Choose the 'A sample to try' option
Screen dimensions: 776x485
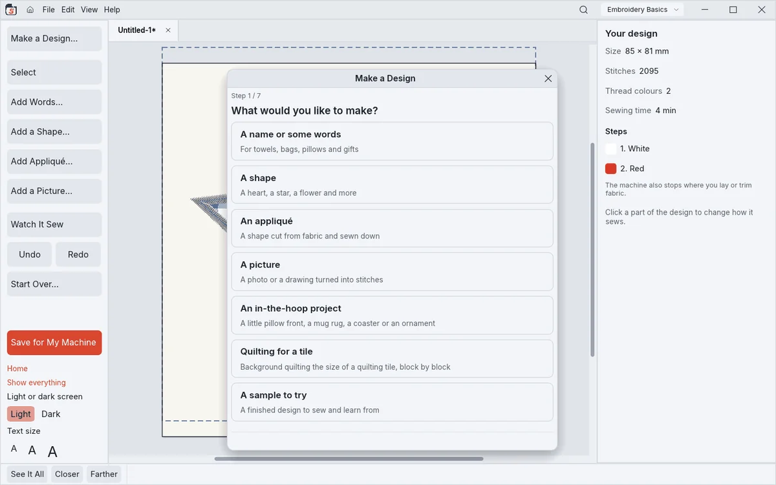click(392, 402)
